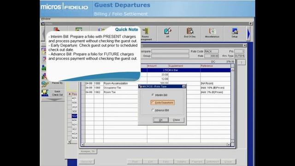Viewport: 295px width, 166px height.
Task: Click the Prs field
Action: click(x=239, y=51)
